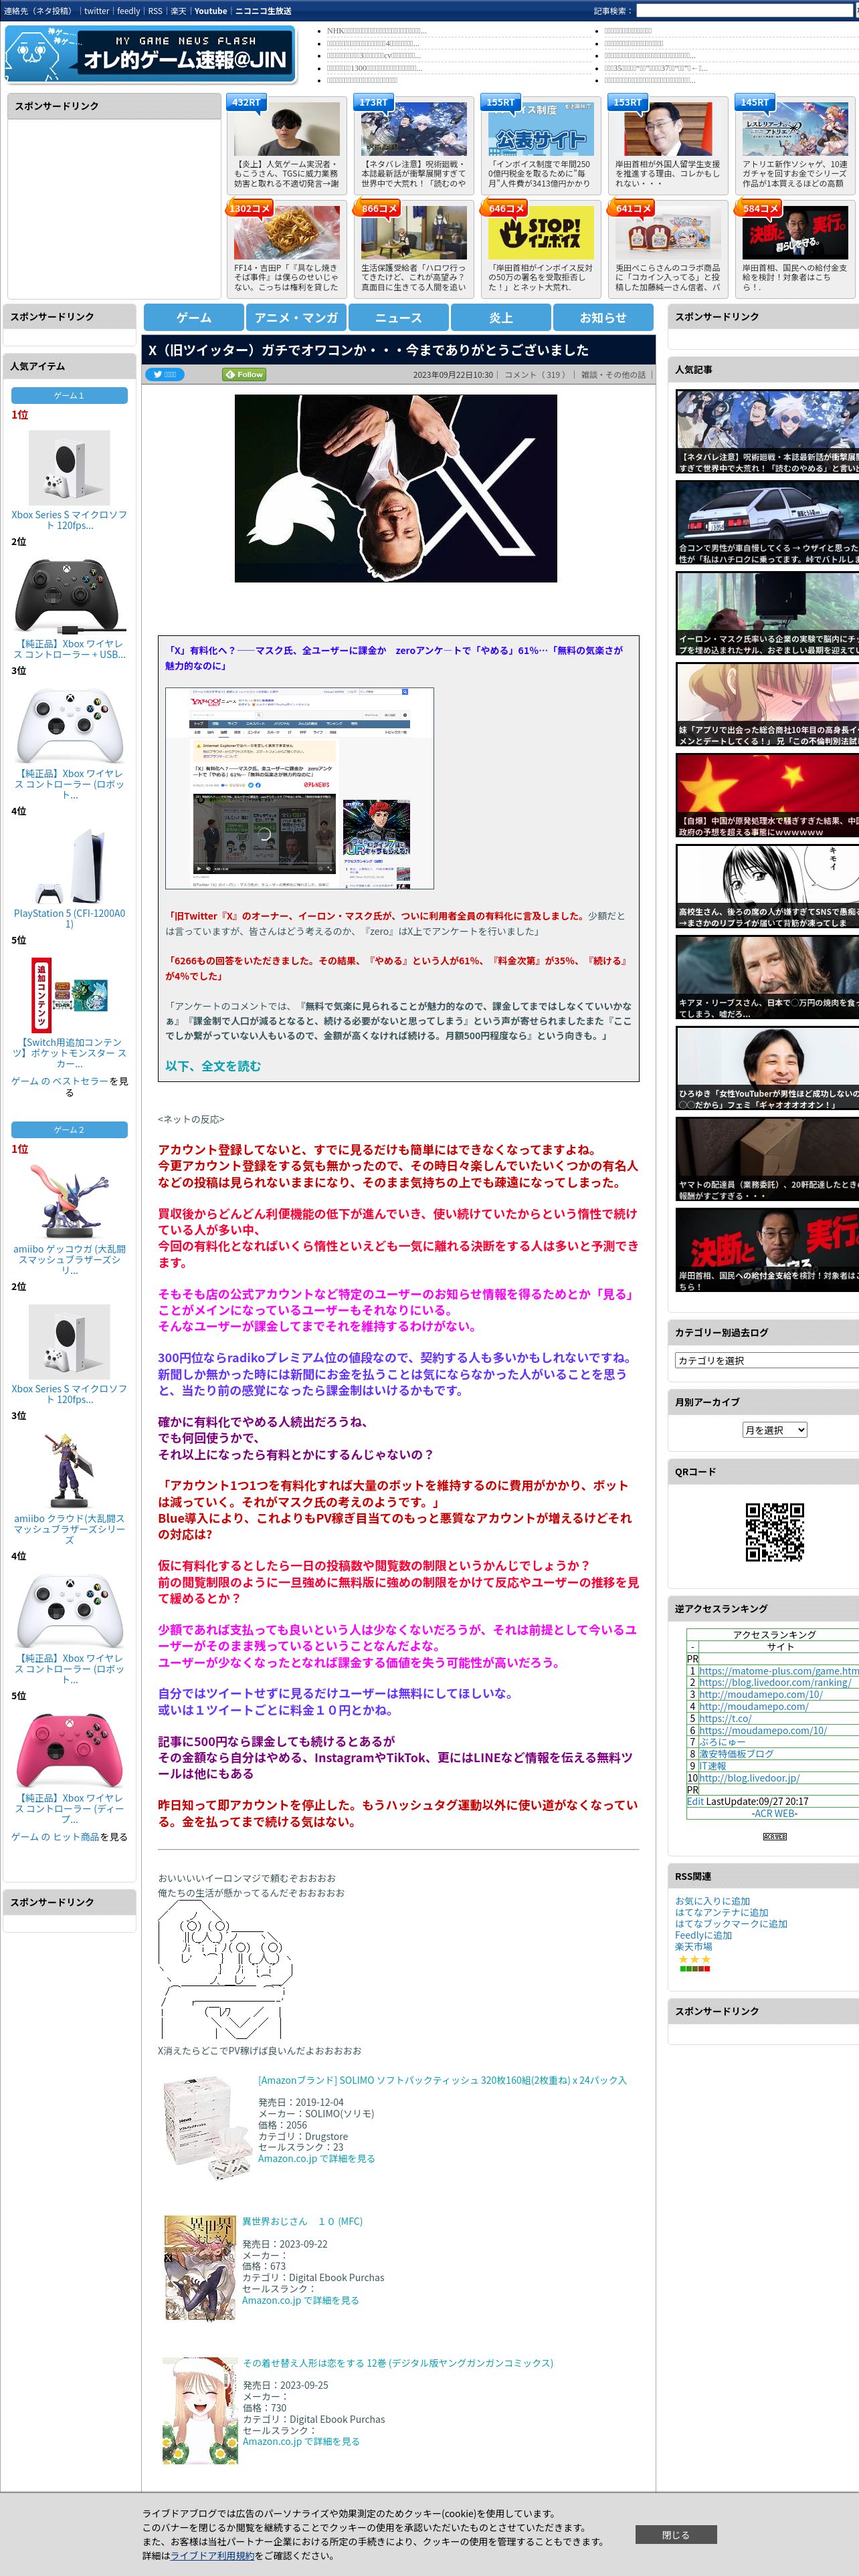
Task: Click Feedlyに追加 link
Action: pyautogui.click(x=703, y=1934)
